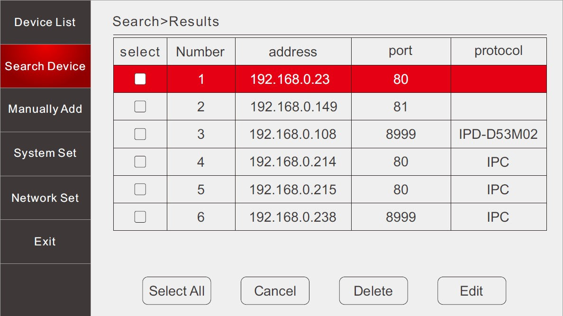
Task: Mark the checkbox for 192.168.0.215
Action: (x=140, y=189)
